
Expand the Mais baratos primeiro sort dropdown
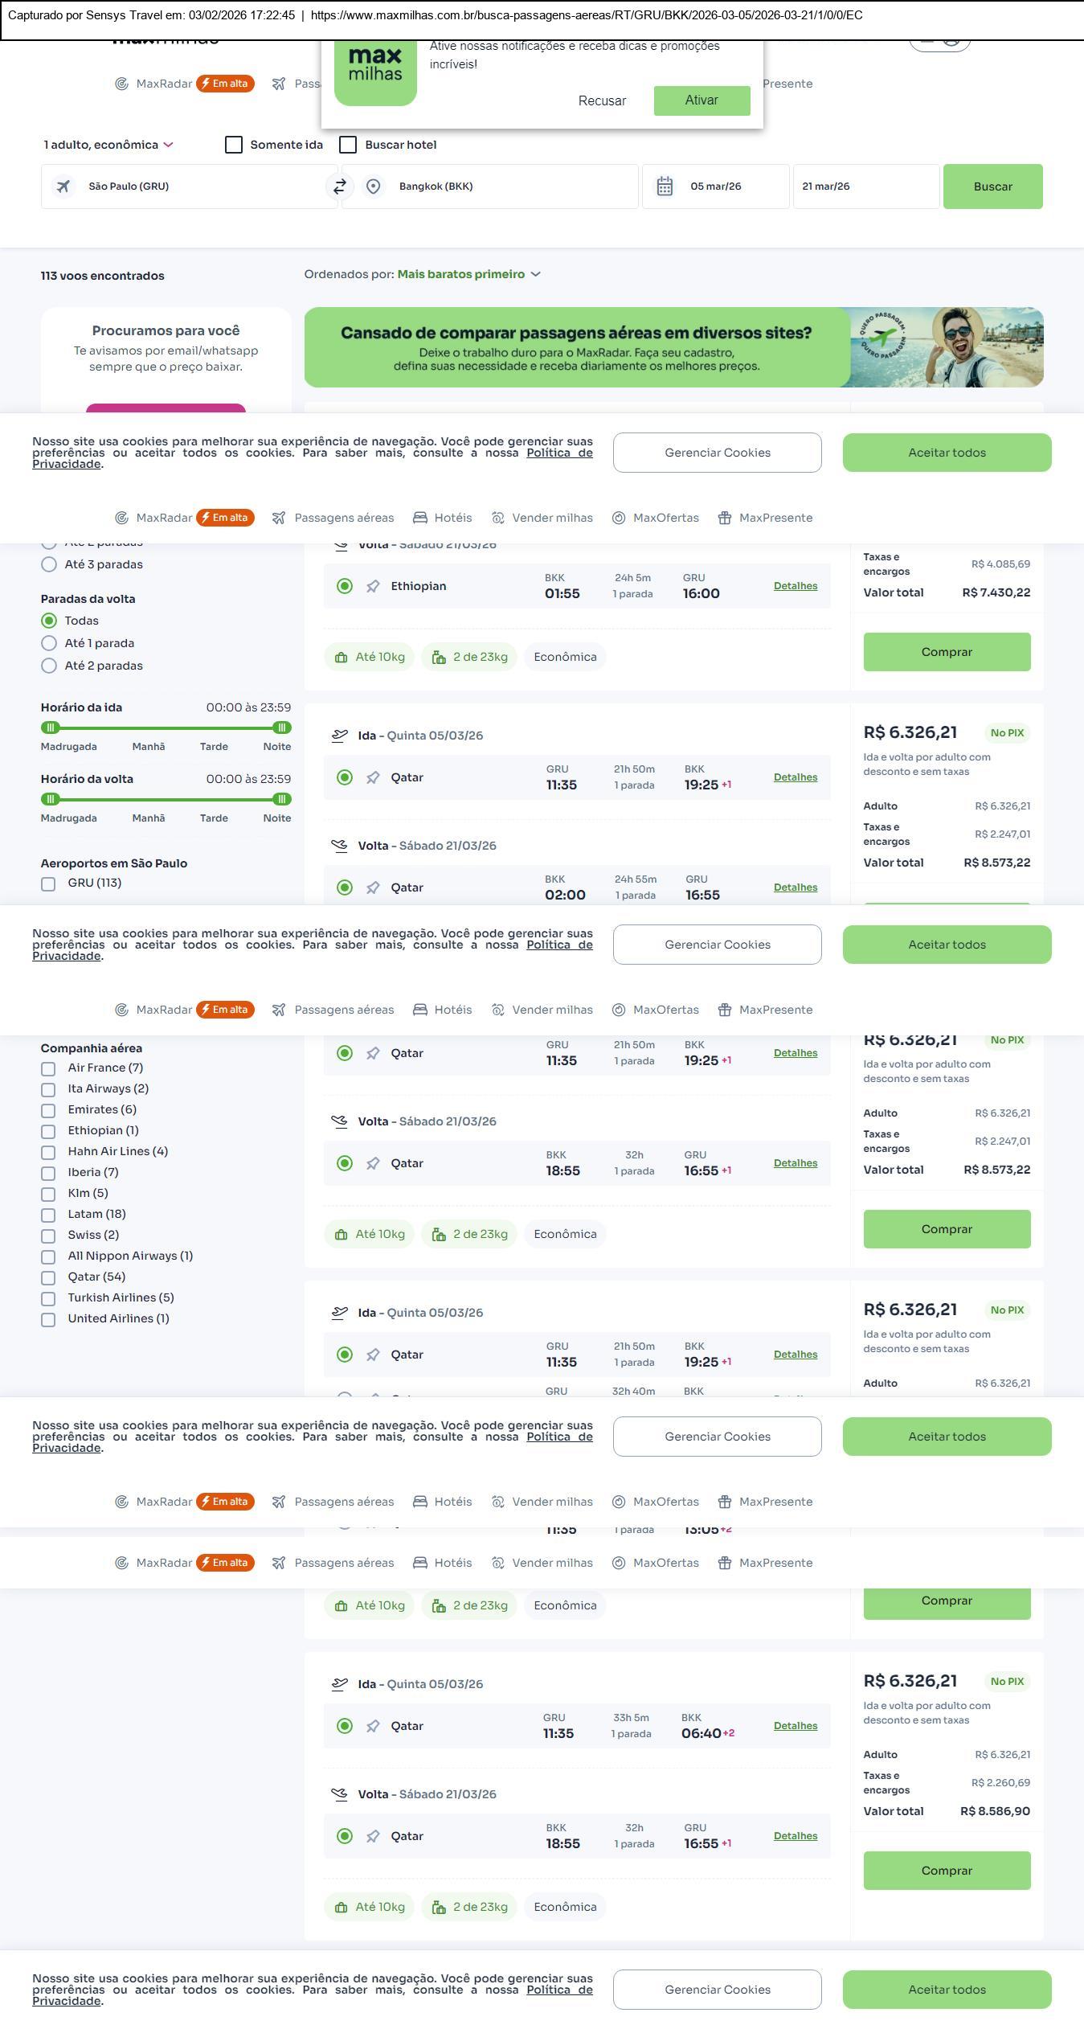[x=468, y=274]
